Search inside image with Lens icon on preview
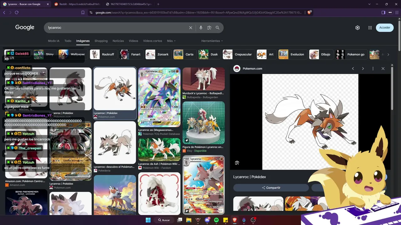 pos(237,163)
